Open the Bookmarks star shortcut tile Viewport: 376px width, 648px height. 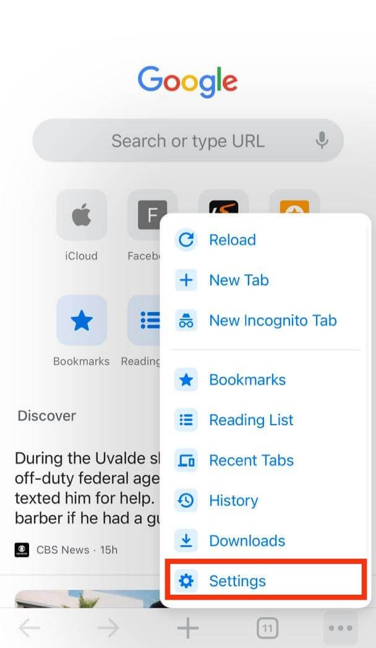point(80,321)
